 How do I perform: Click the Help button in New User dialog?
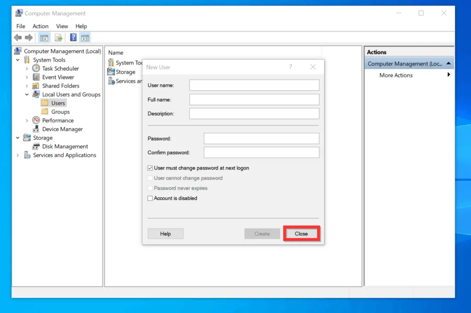click(165, 233)
